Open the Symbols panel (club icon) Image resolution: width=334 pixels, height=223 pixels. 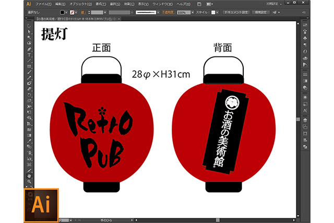(305, 38)
